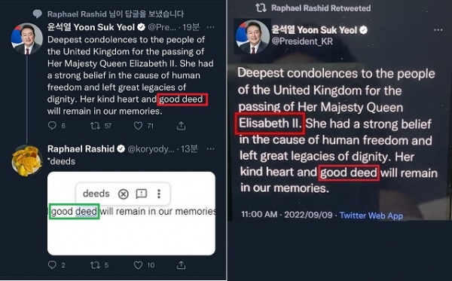Share Yoon Suk Yeol's tweet
The image size is (452, 281).
point(181,126)
